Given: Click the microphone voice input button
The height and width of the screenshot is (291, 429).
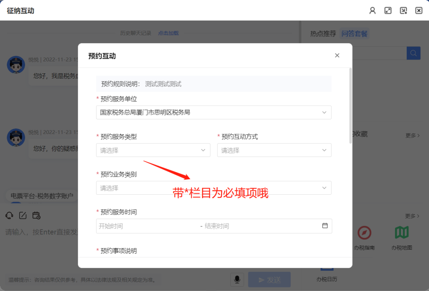Looking at the screenshot, I should (237, 280).
